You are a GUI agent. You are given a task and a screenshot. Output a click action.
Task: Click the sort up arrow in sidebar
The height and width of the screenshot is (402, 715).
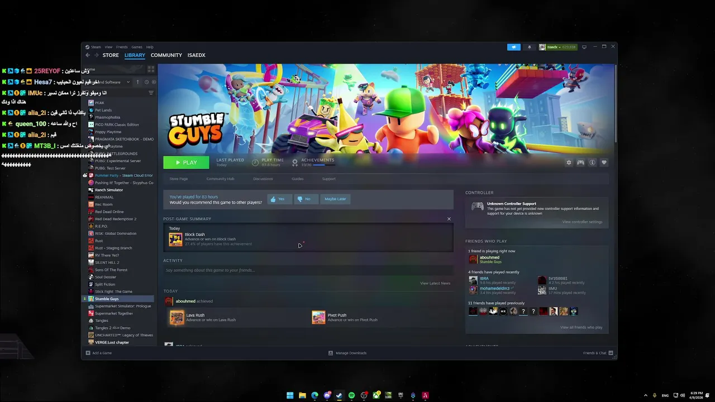pyautogui.click(x=137, y=82)
